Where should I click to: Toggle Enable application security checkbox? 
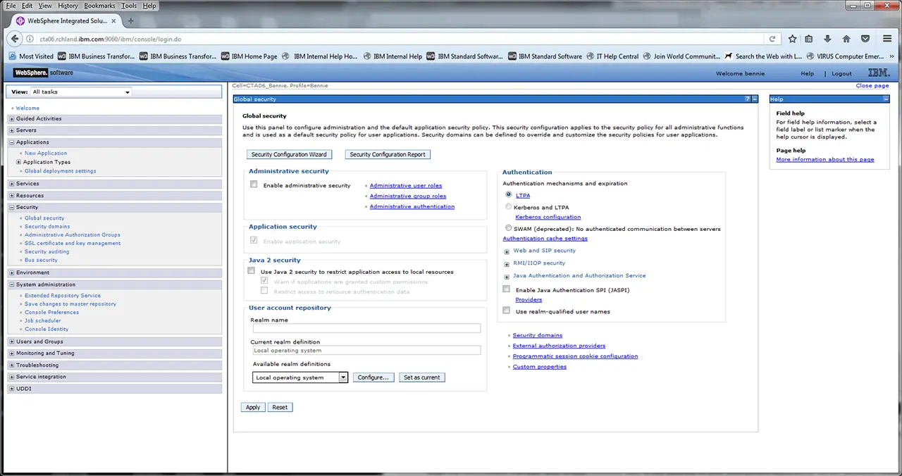(254, 241)
